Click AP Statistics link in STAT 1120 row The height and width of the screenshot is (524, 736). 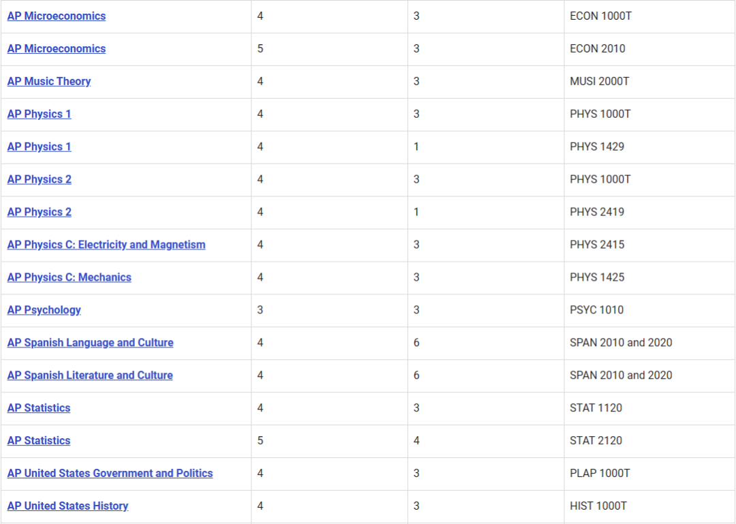pyautogui.click(x=39, y=408)
